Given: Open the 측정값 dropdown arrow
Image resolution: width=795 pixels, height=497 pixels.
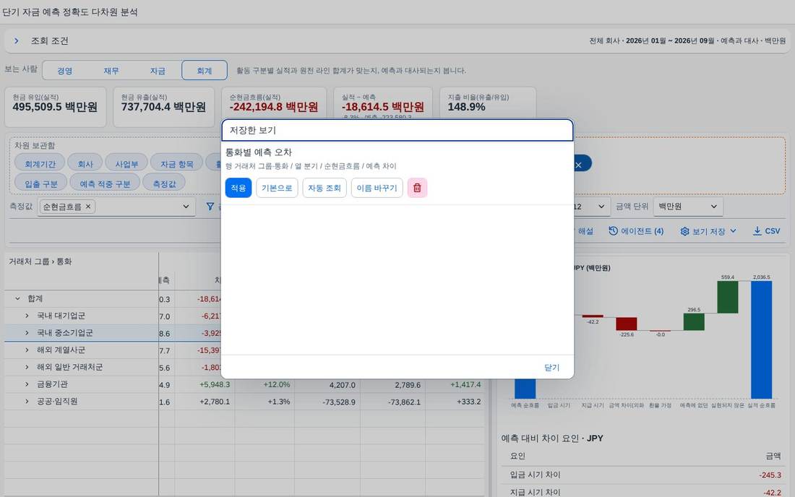Looking at the screenshot, I should [186, 207].
